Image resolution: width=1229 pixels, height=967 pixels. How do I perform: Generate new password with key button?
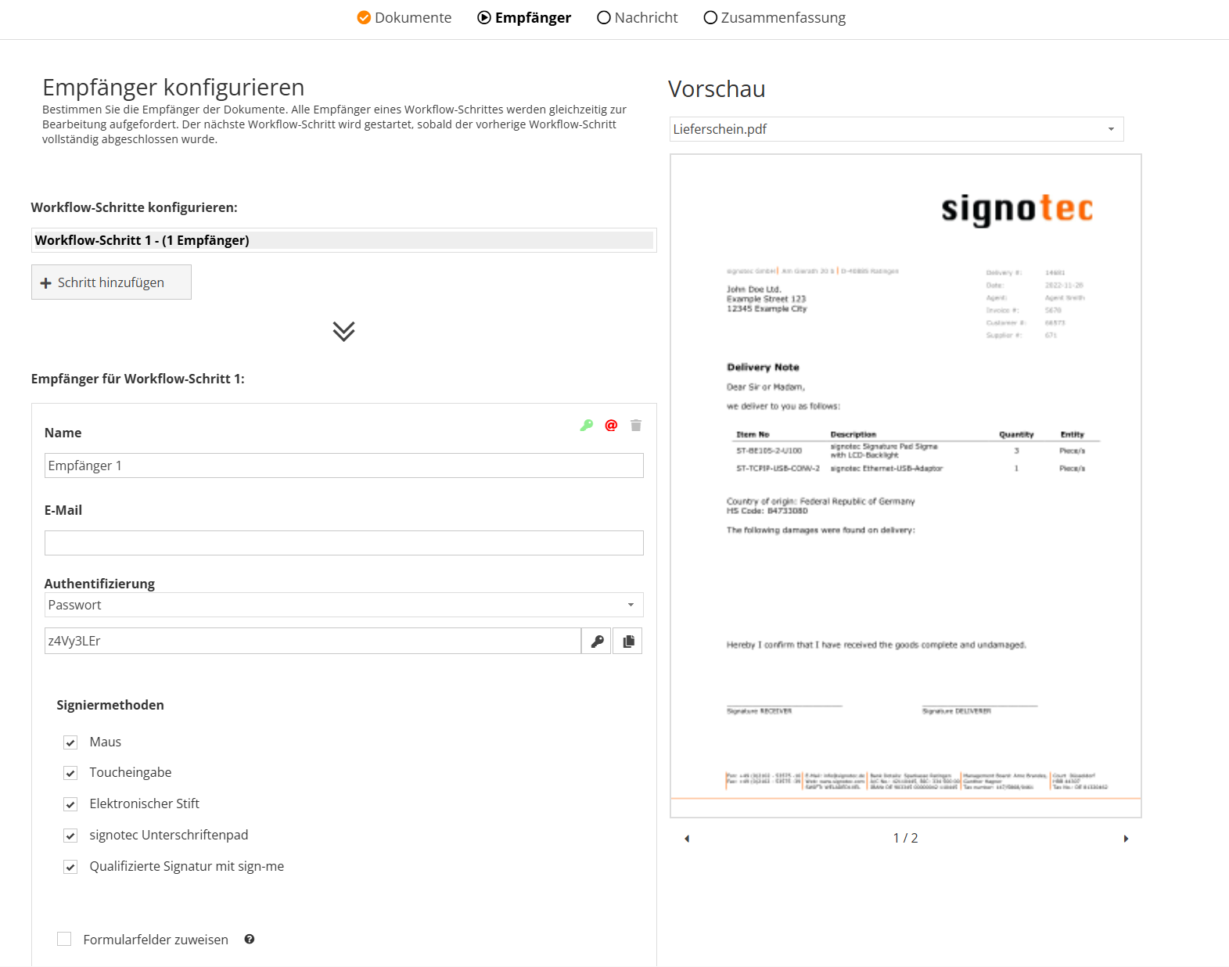tap(597, 642)
